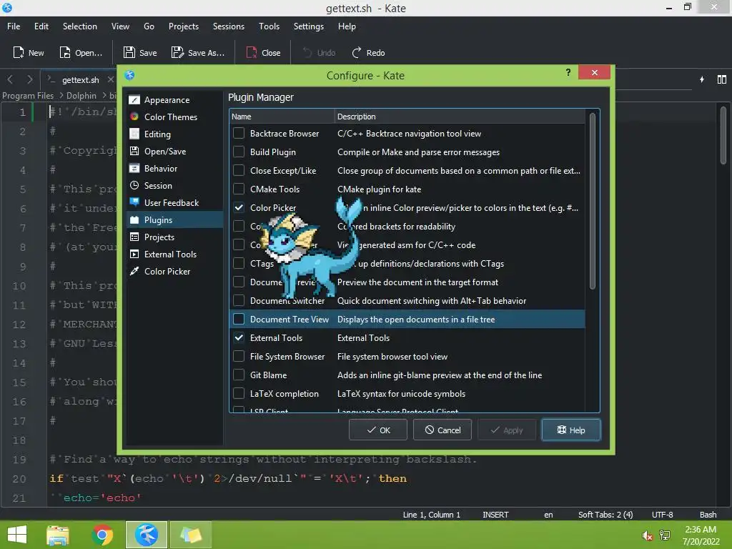The image size is (732, 549).
Task: Enable the CTags plugin checkbox
Action: click(x=239, y=263)
